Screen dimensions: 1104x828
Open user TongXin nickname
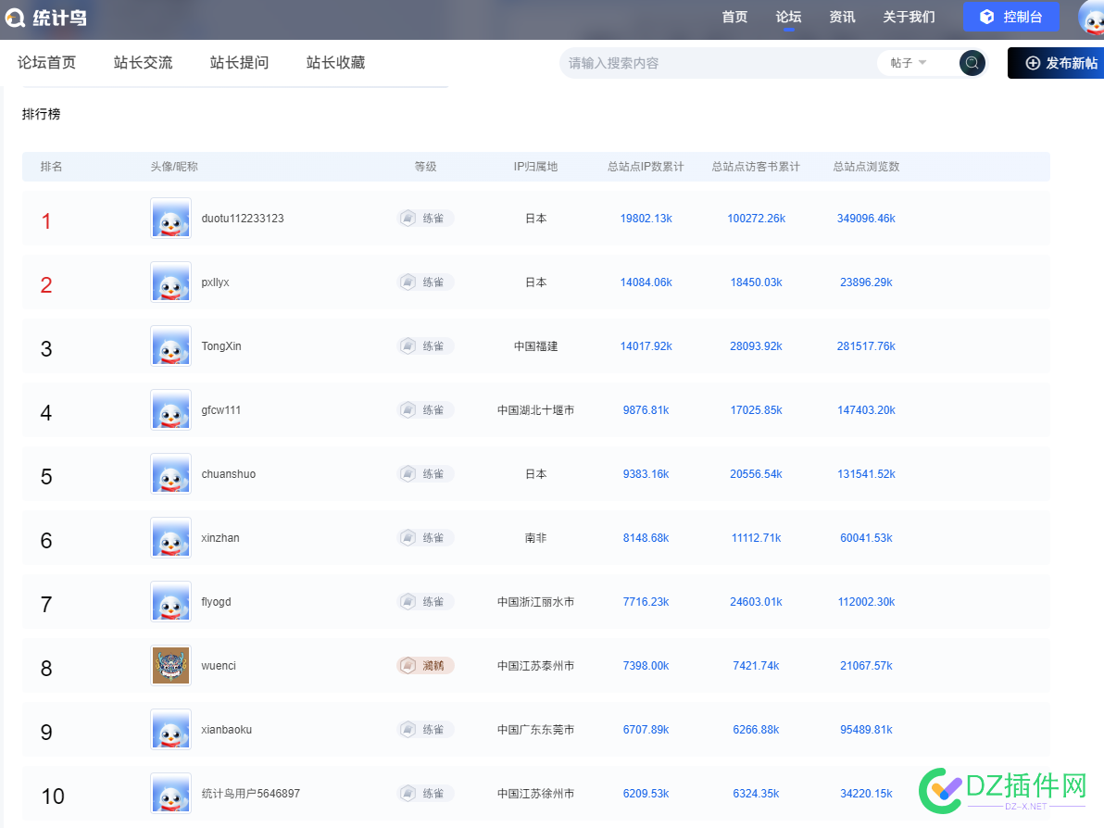(221, 345)
